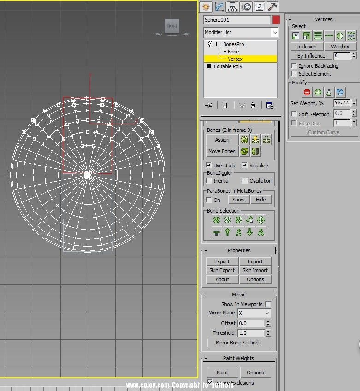The height and width of the screenshot is (391, 360).
Task: Click Skin Export button
Action: pyautogui.click(x=222, y=270)
